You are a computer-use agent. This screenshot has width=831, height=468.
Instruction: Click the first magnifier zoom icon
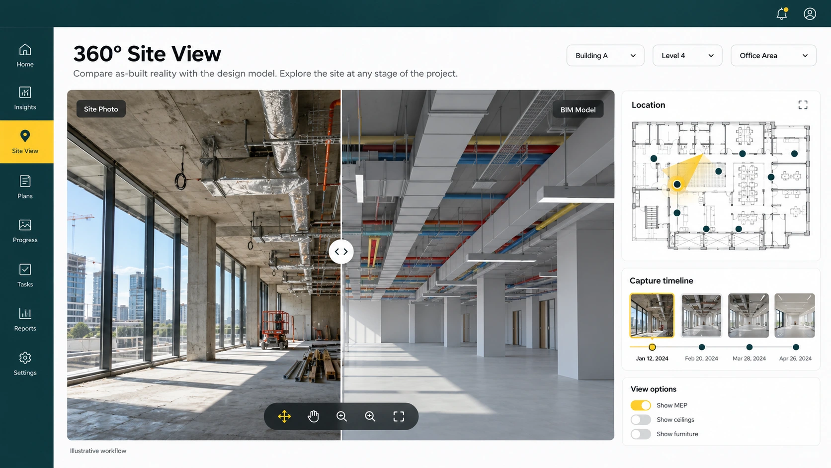click(341, 416)
